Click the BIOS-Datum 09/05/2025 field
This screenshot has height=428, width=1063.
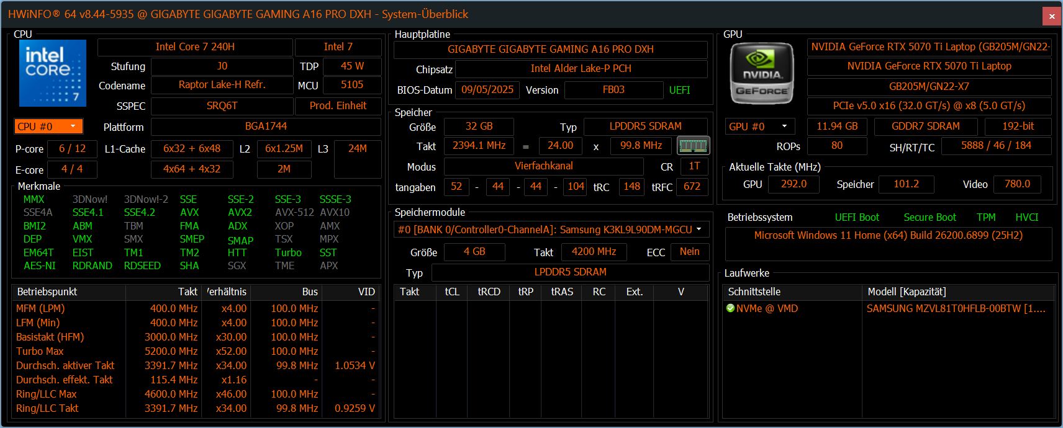[x=487, y=90]
